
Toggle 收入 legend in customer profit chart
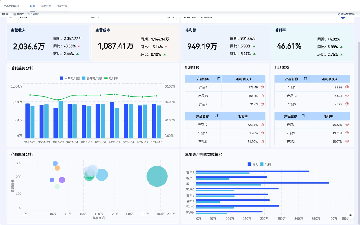pyautogui.click(x=253, y=164)
